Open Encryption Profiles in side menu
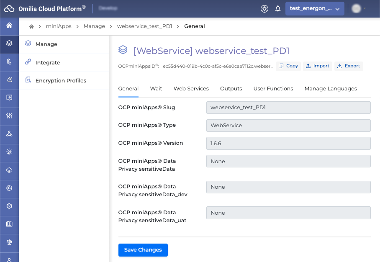 (61, 80)
